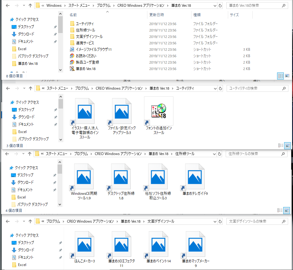This screenshot has height=270, width=293.
Task: Switch 住所録ツール window to details view
Action: click(280, 210)
